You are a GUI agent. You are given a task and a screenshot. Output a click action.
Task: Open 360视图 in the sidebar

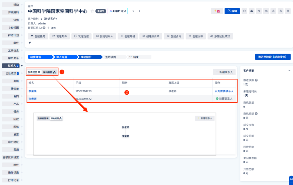pyautogui.click(x=11, y=28)
